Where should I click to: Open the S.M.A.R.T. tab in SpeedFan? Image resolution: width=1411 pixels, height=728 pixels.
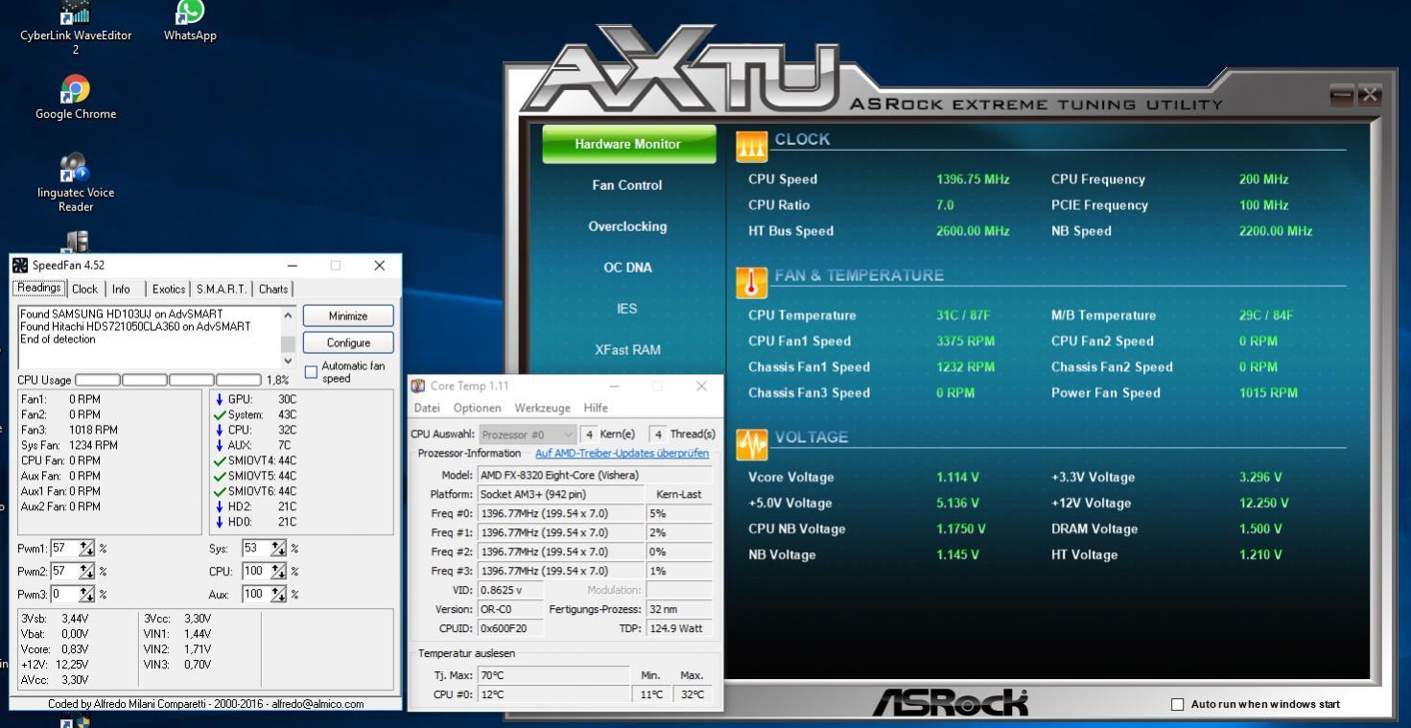coord(222,289)
